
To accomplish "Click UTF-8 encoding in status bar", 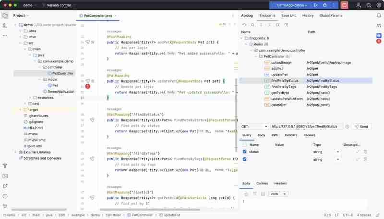I will coord(348,215).
